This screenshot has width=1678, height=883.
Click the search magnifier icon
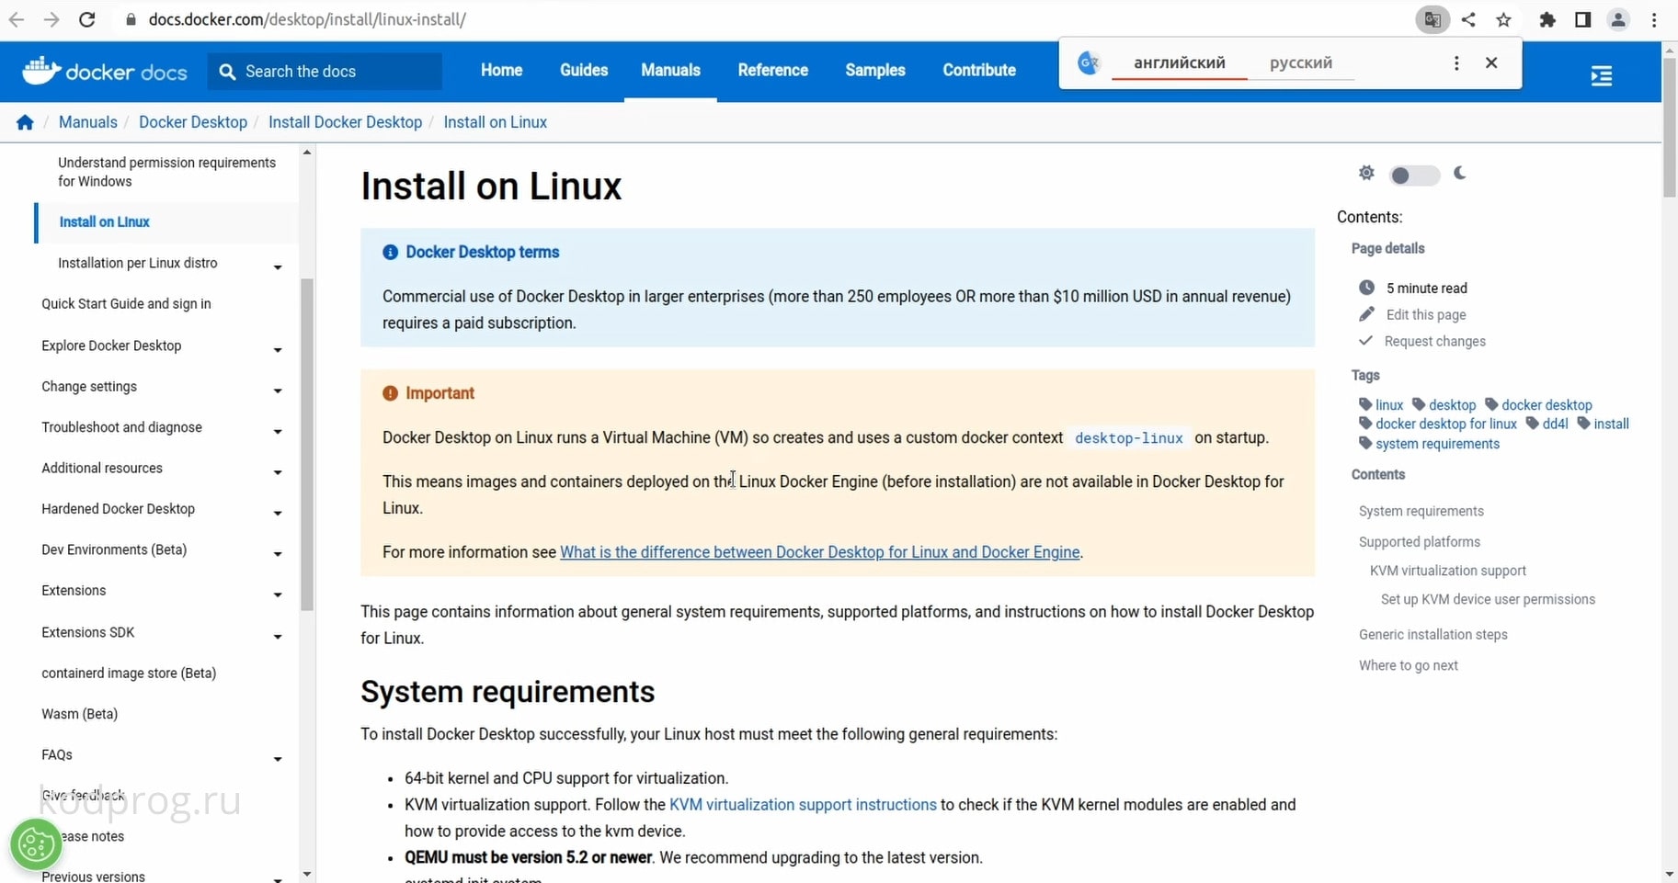click(x=227, y=72)
